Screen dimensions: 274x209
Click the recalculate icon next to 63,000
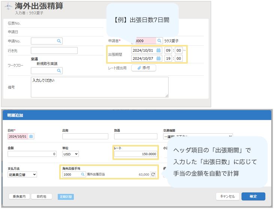coord(153,174)
